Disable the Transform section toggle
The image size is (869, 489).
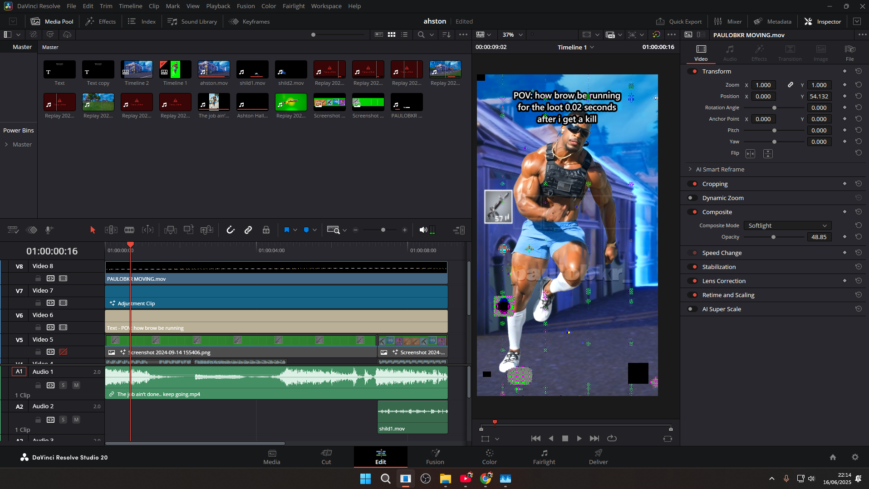pos(692,71)
